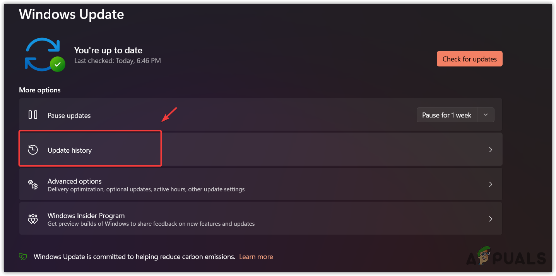
Task: Open Windows Insider Program chevron arrow
Action: (x=491, y=219)
